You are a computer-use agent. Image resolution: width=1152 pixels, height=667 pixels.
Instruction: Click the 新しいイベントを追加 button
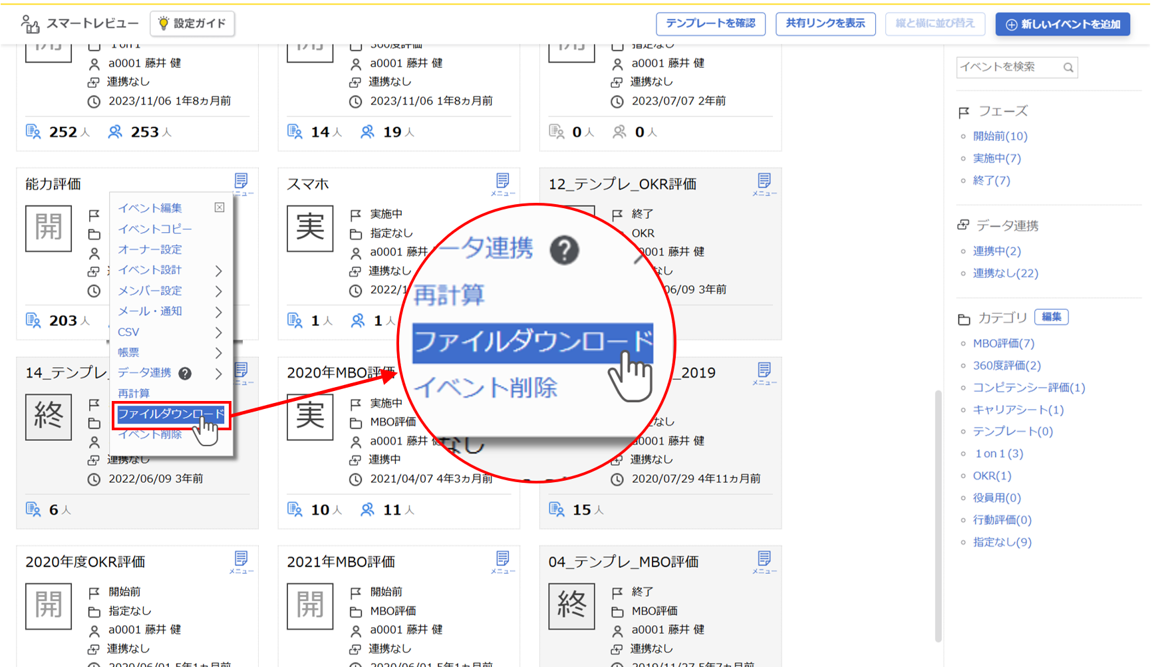coord(1062,24)
